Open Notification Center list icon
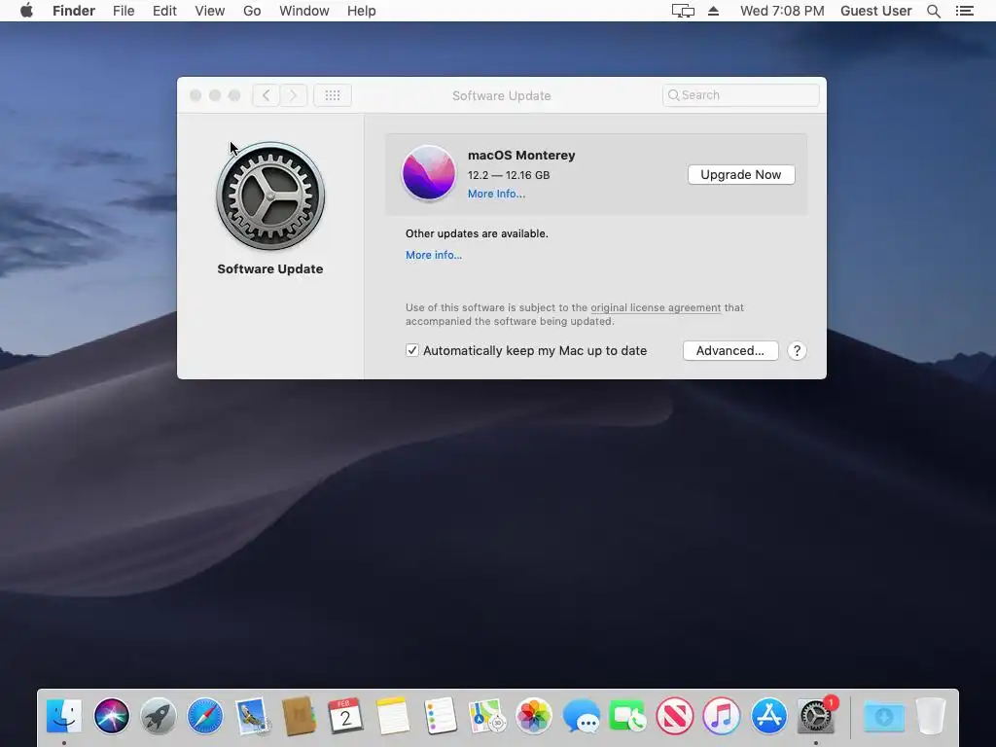This screenshot has height=747, width=996. coord(964,11)
